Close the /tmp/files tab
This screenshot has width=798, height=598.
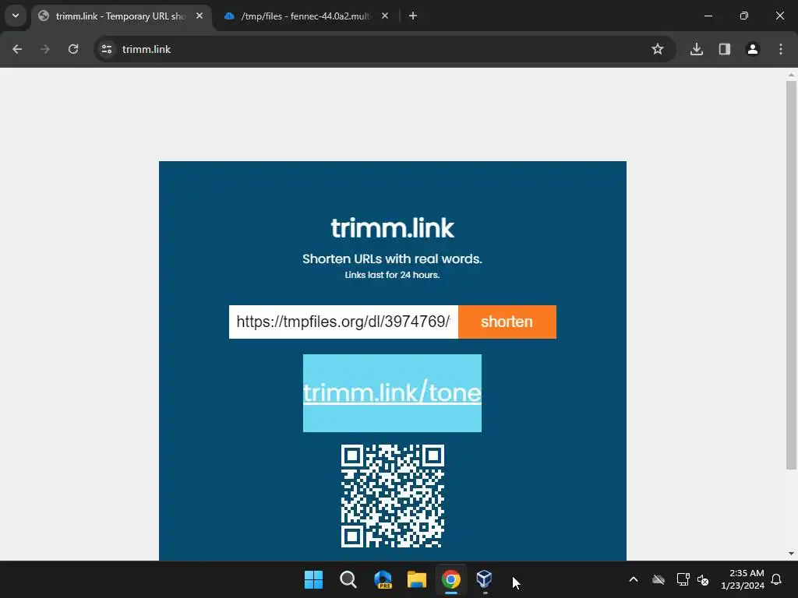click(385, 16)
